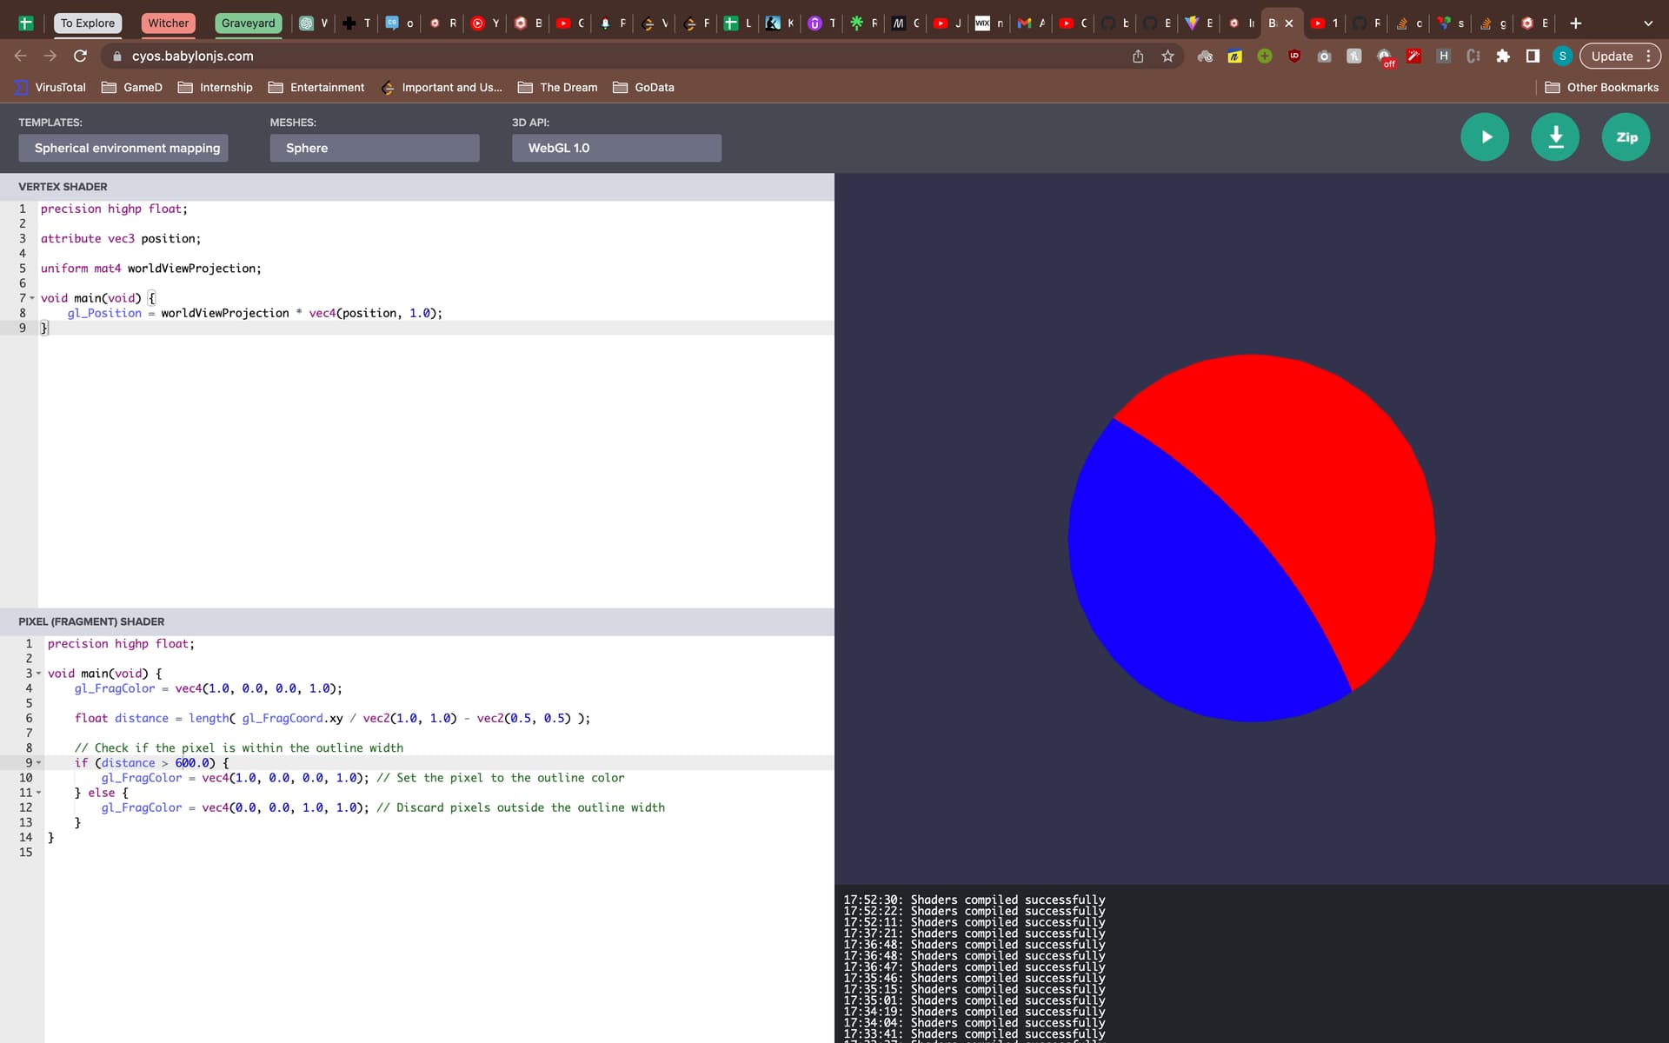Open the GameD bookmarks folder
Image resolution: width=1669 pixels, height=1043 pixels.
pyautogui.click(x=132, y=87)
